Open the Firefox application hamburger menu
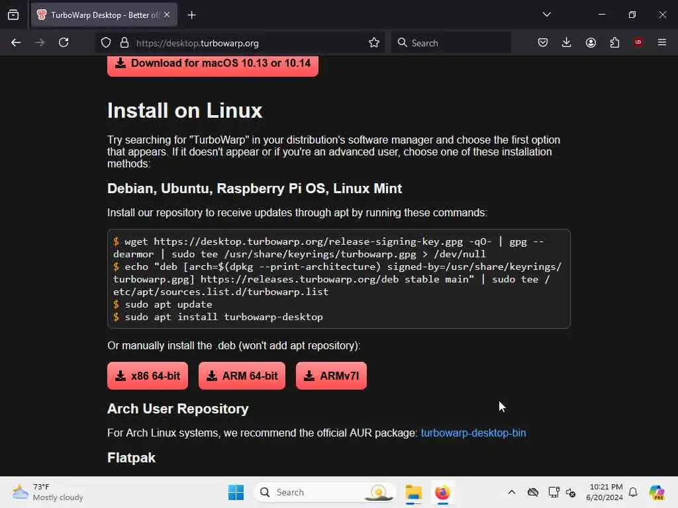Viewport: 678px width, 508px height. point(662,43)
